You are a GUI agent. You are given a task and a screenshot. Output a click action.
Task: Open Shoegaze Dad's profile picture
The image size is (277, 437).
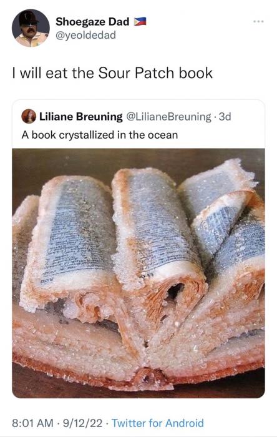coord(31,28)
